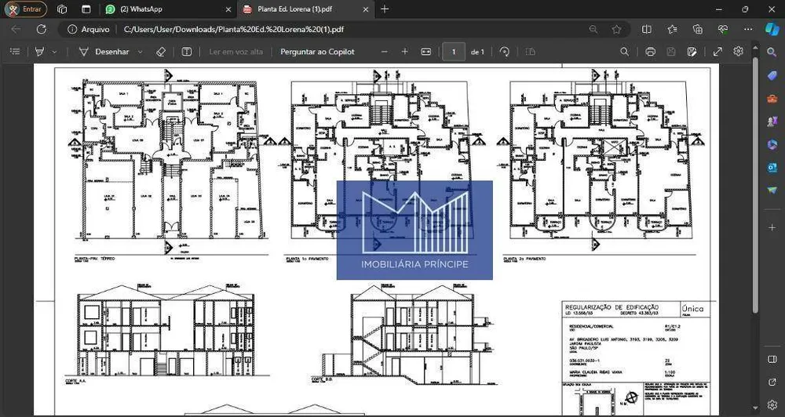The height and width of the screenshot is (417, 785).
Task: Zoom in with the plus button
Action: (404, 52)
